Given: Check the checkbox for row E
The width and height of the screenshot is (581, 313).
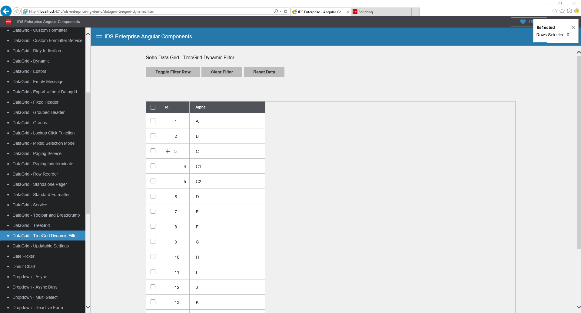Looking at the screenshot, I should click(x=153, y=211).
